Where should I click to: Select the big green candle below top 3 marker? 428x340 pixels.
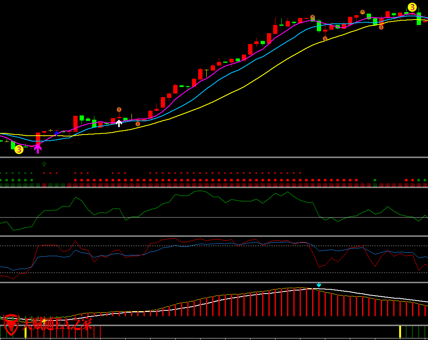pos(419,18)
